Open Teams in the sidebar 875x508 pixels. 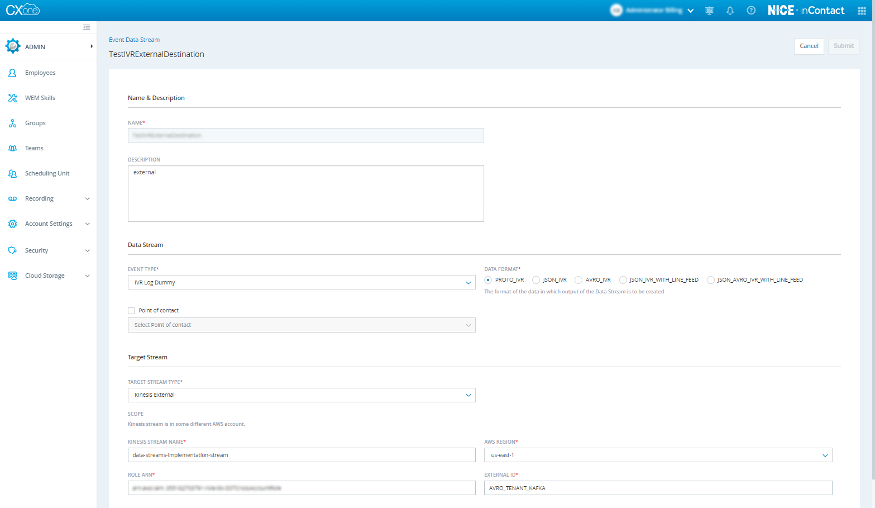tap(34, 148)
